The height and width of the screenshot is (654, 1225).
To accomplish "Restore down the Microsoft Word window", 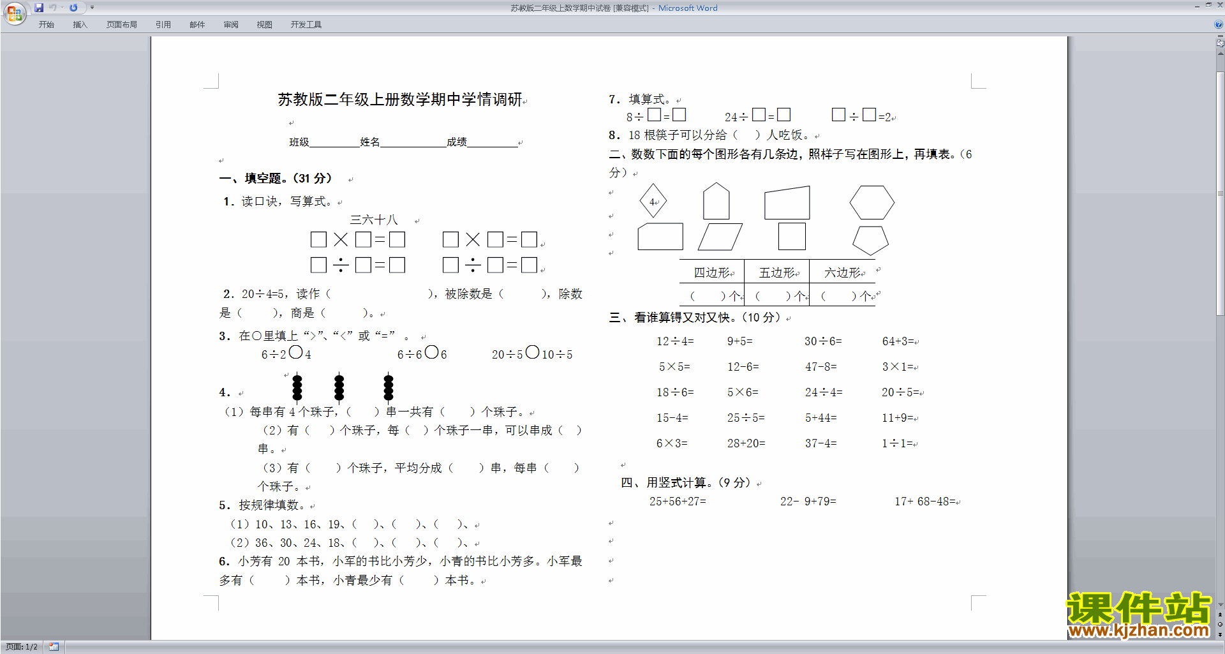I will point(1208,6).
